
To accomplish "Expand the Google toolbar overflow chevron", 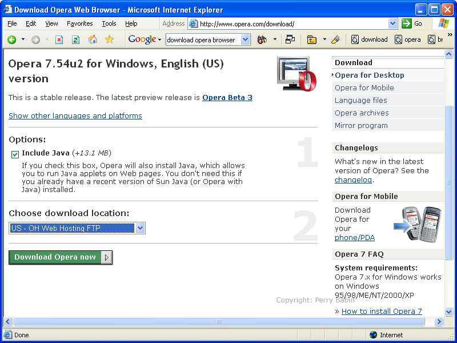I will pos(450,35).
